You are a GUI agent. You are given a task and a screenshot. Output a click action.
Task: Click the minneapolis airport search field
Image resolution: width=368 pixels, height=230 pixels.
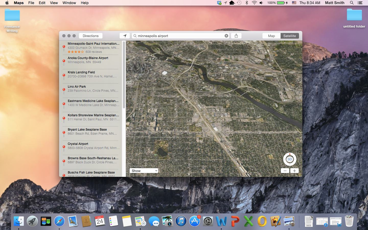pyautogui.click(x=180, y=36)
